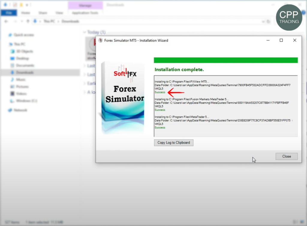Screen dimensions: 307x226
Task: Select Network in the Explorer sidebar
Action: 20,110
